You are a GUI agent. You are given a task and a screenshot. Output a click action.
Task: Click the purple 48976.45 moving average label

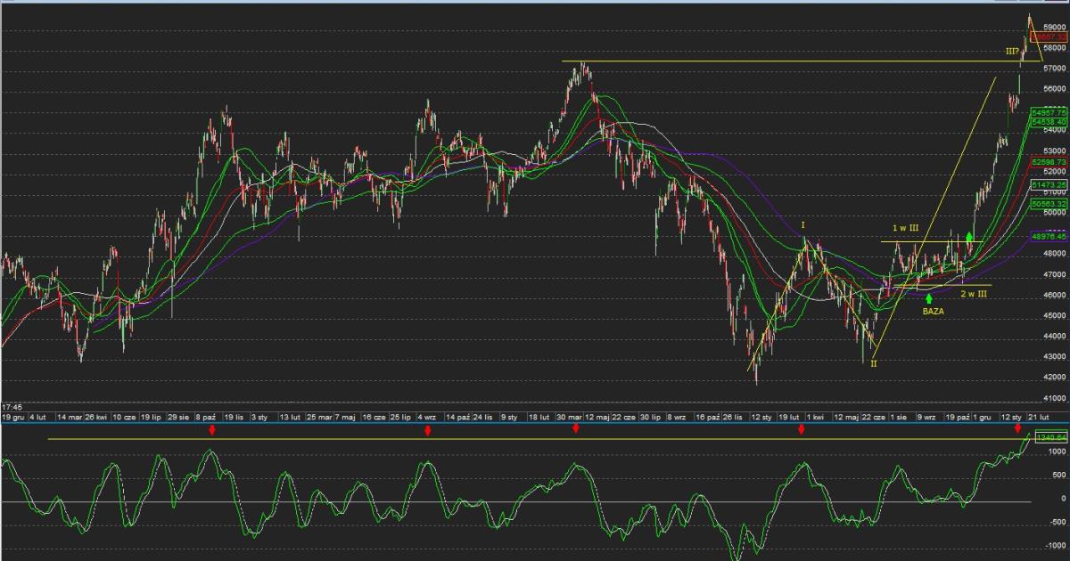pos(1049,237)
